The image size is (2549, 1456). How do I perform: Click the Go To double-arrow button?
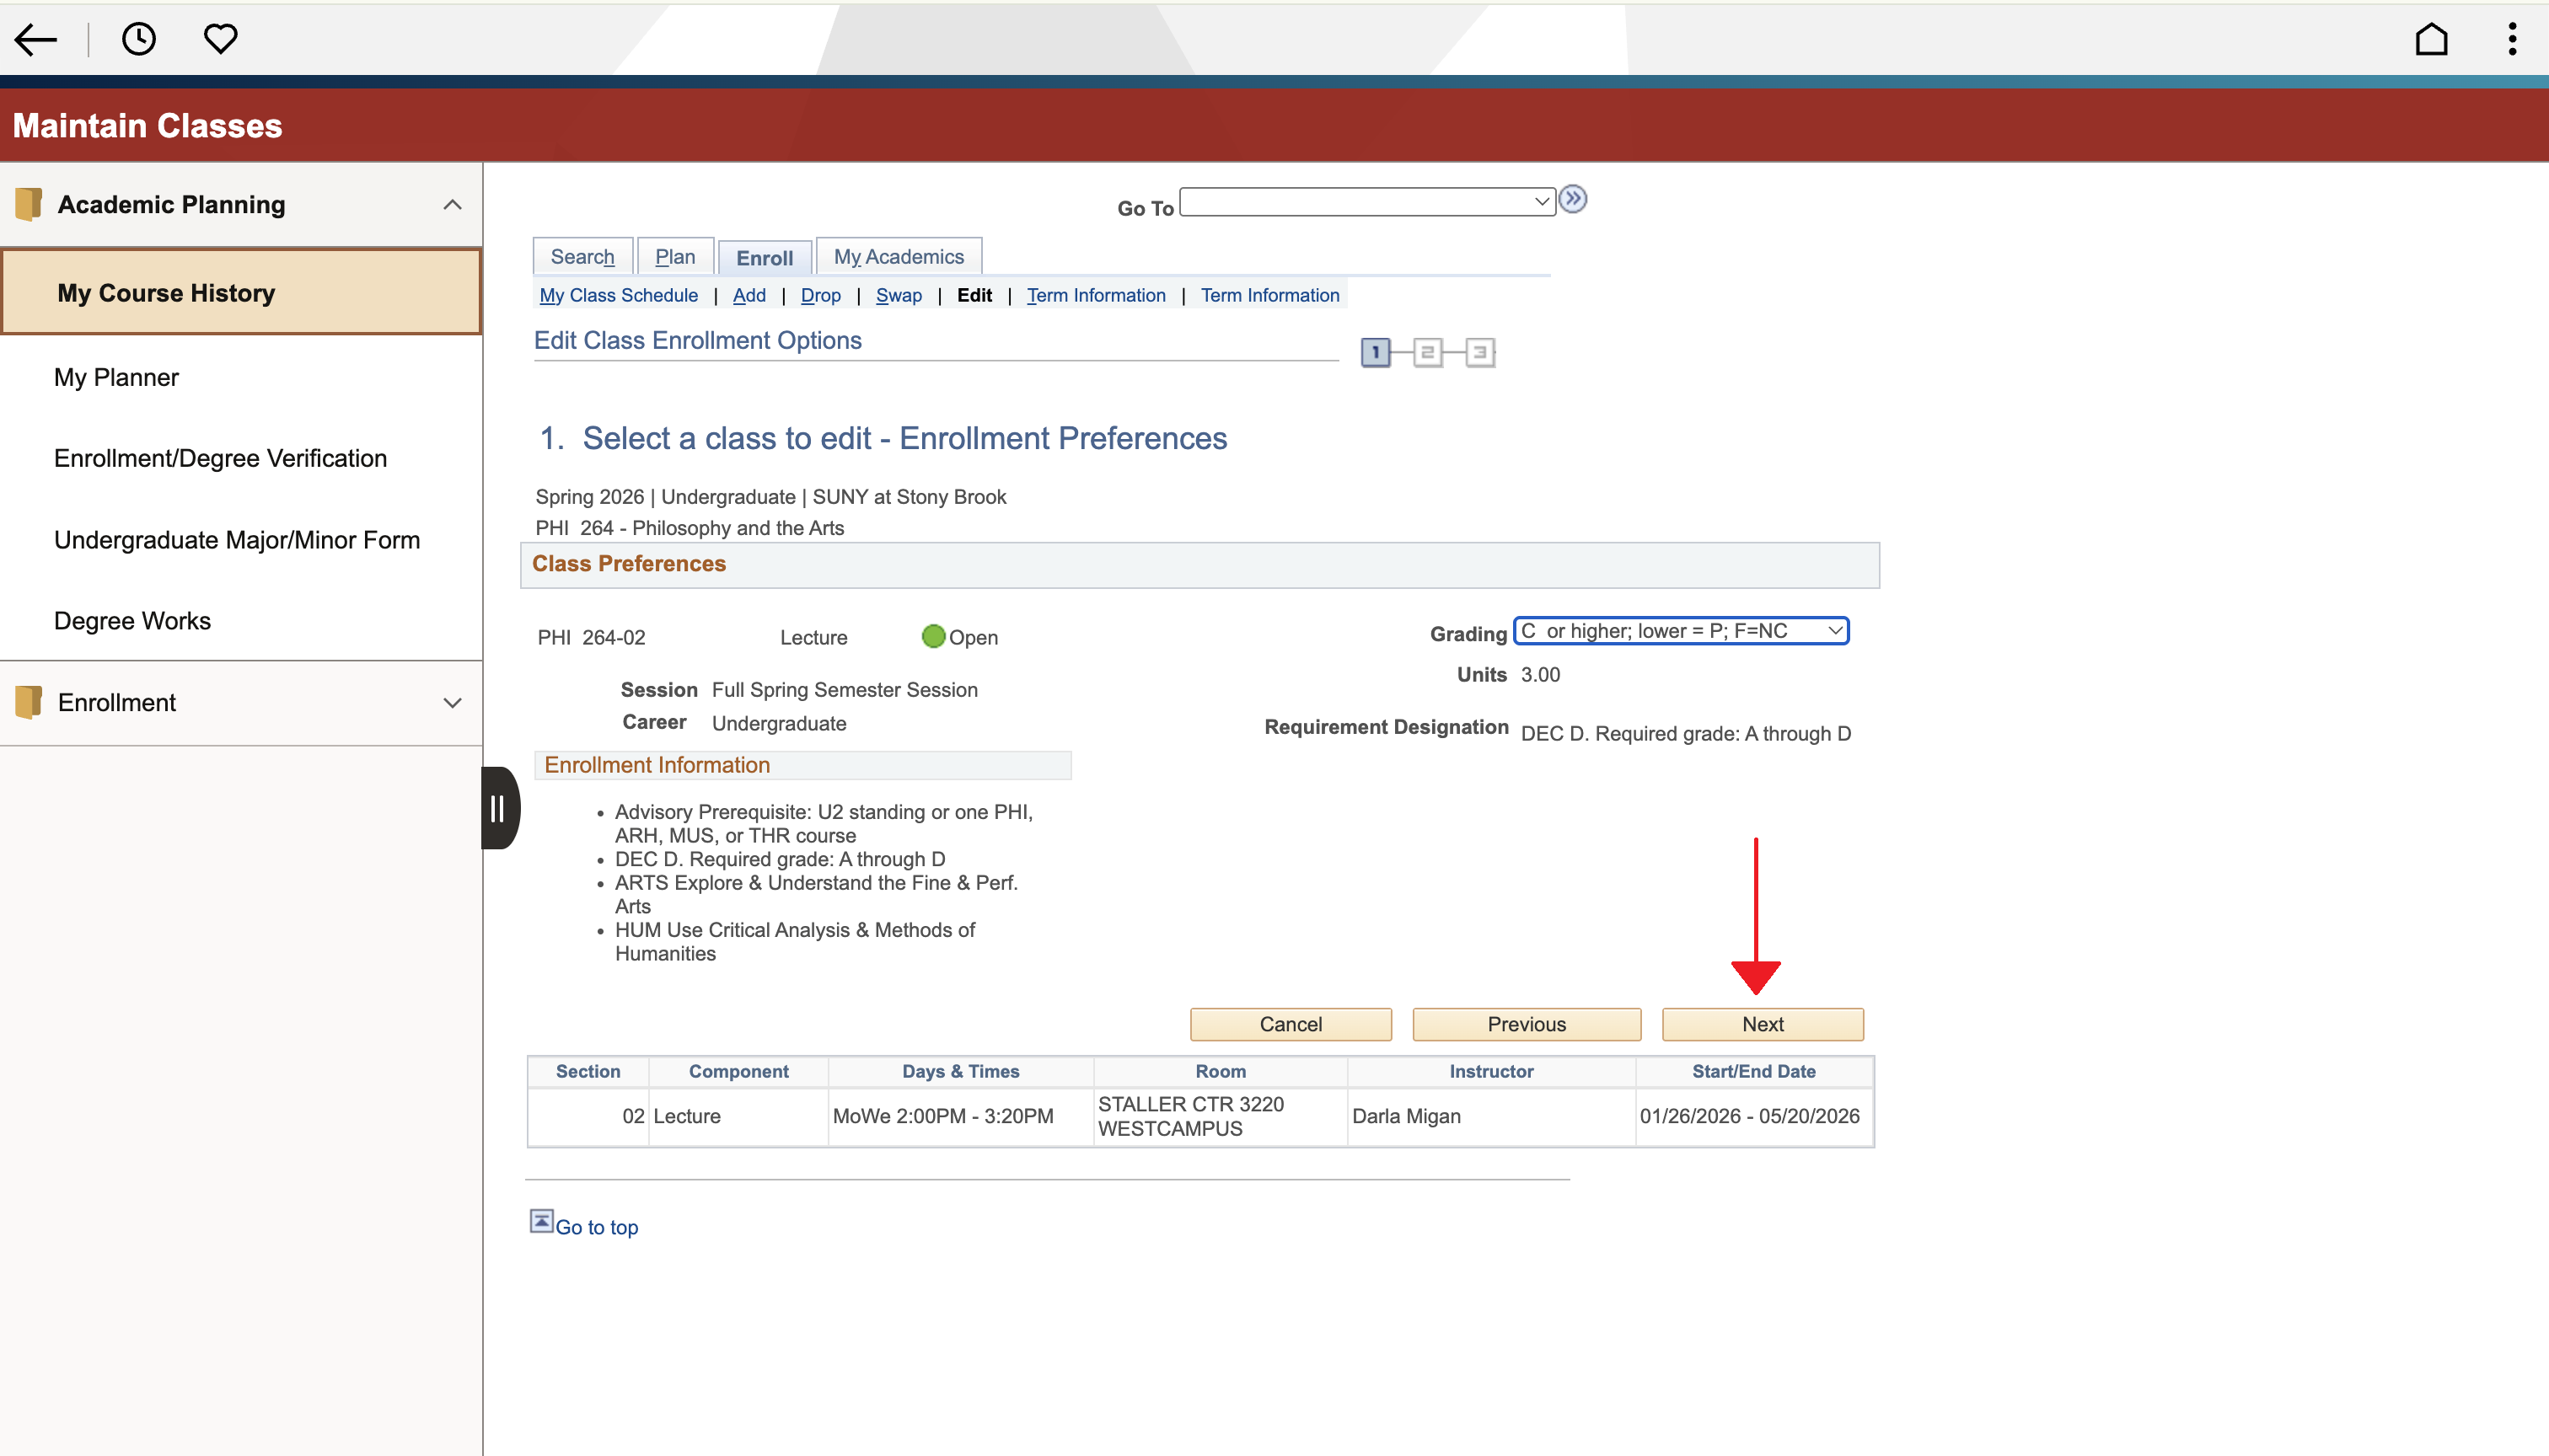1573,199
